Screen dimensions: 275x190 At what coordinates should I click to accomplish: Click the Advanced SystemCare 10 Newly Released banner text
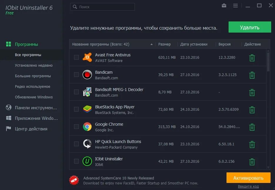(x=119, y=178)
